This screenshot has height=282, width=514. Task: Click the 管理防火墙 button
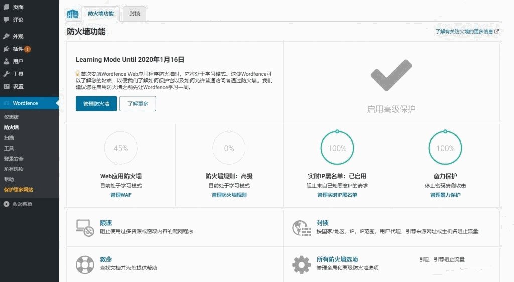pyautogui.click(x=96, y=104)
